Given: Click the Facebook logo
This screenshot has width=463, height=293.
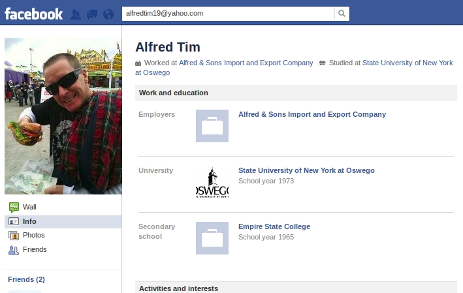Looking at the screenshot, I should click(34, 14).
